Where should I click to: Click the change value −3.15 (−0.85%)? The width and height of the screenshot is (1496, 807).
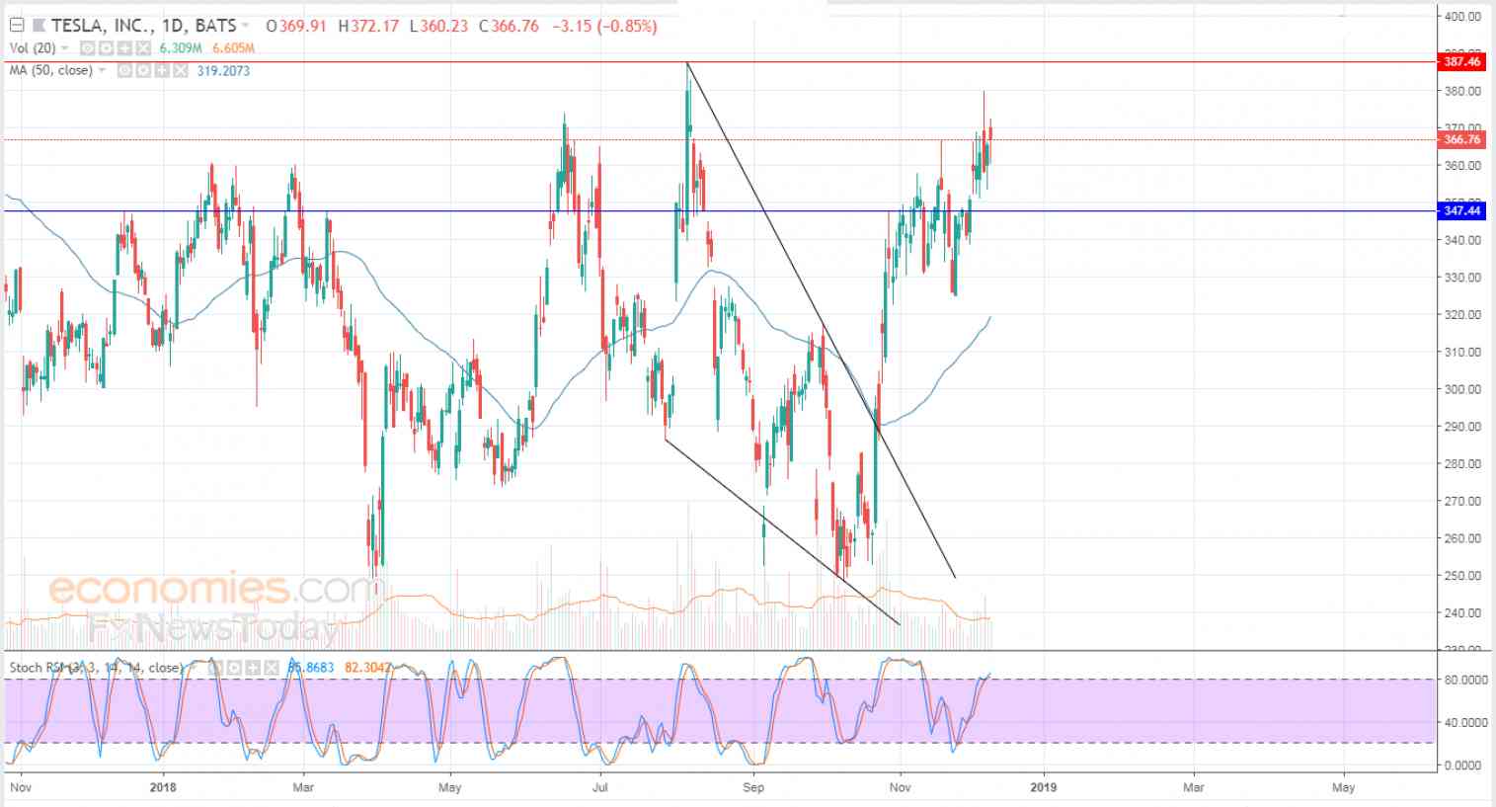[x=602, y=27]
